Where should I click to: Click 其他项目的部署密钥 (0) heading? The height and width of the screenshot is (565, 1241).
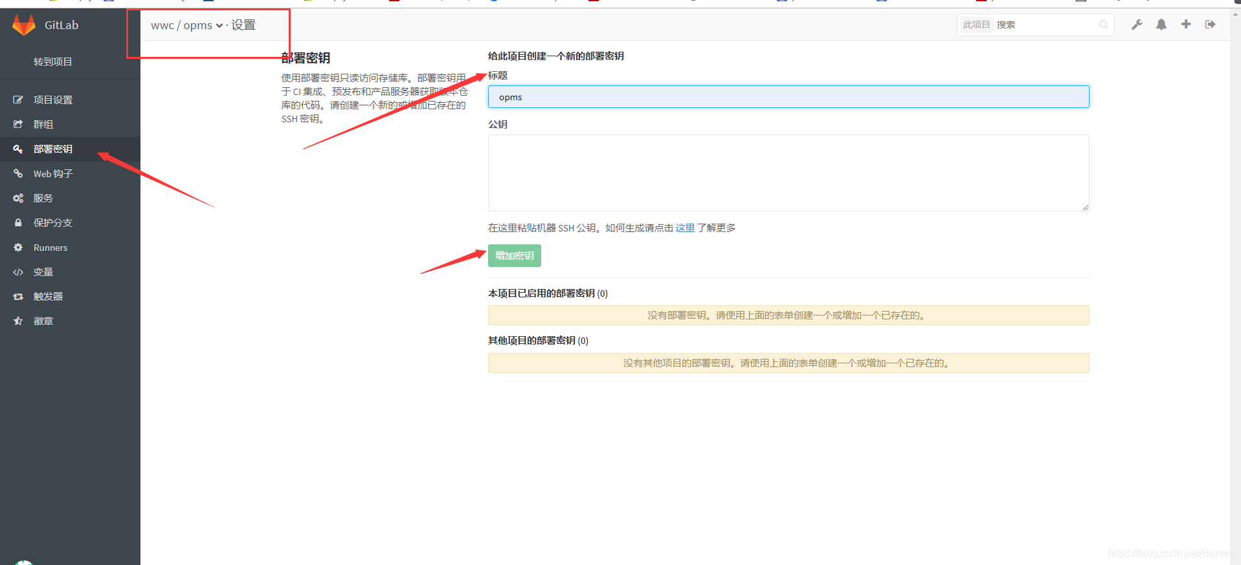point(538,341)
